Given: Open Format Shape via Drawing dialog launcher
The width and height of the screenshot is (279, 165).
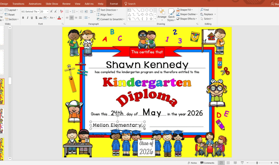Looking at the screenshot, I should (x=197, y=24).
